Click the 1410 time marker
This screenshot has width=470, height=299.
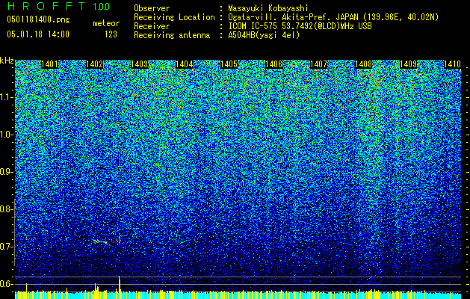(x=452, y=64)
